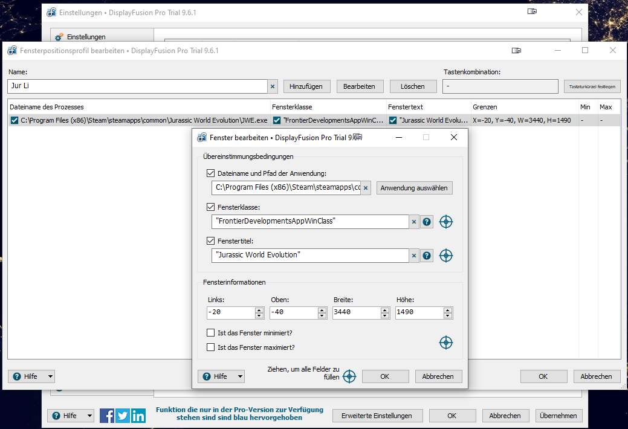Click Grenzen column header
The image size is (628, 429).
pos(524,107)
